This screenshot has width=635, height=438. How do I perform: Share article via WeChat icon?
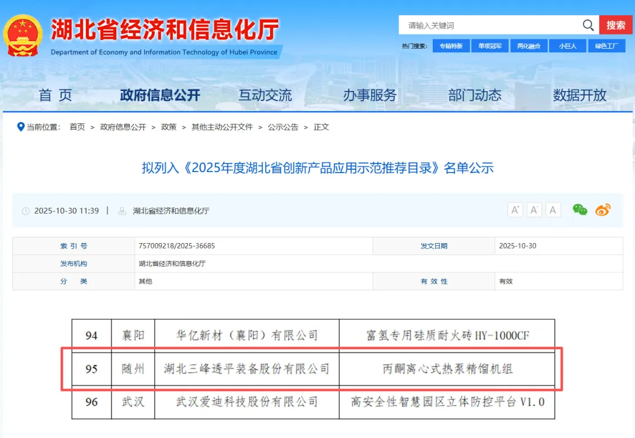tap(580, 210)
